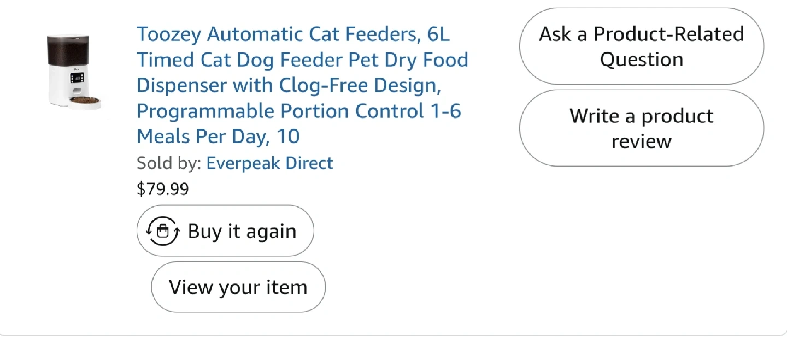Ask a Product-Related Question
Image resolution: width=787 pixels, height=337 pixels.
(641, 46)
